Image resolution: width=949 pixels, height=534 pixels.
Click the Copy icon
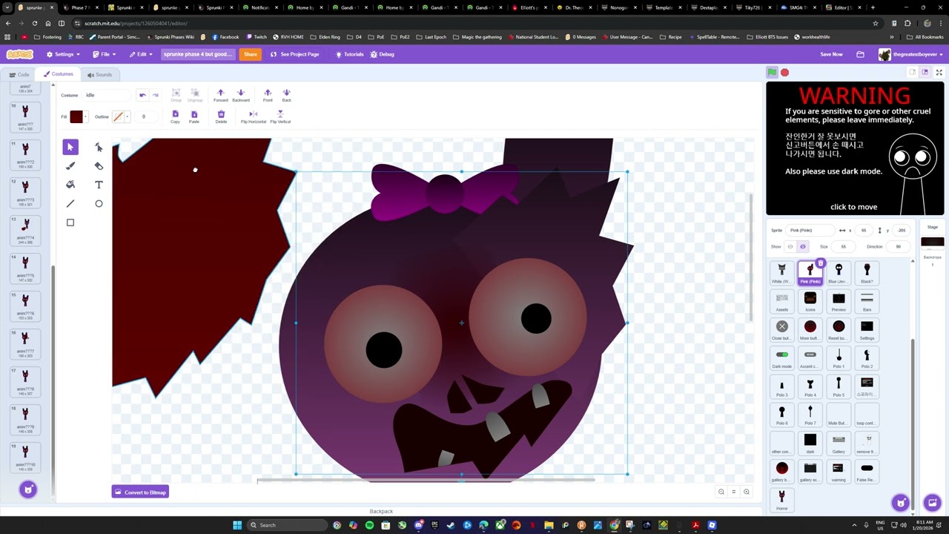pos(175,116)
